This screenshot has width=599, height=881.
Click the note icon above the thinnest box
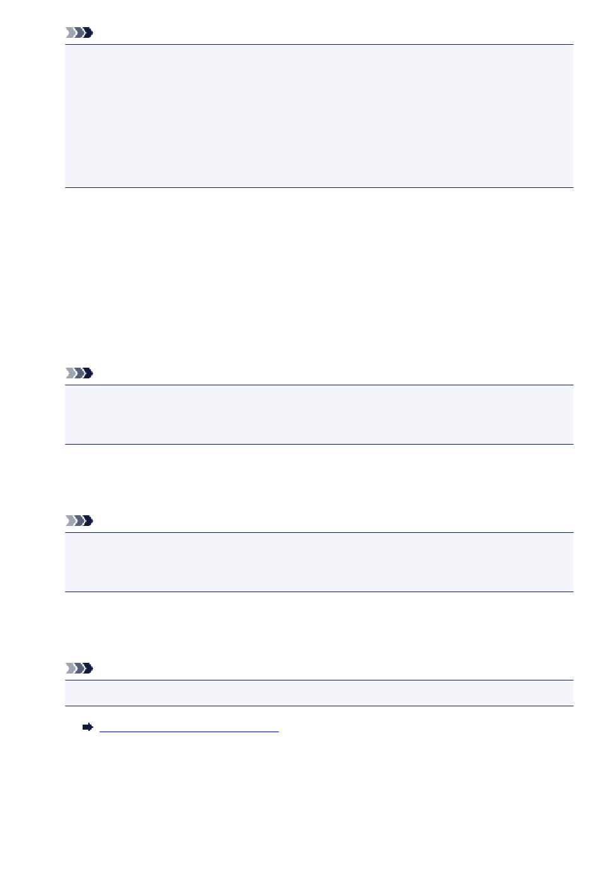point(79,668)
